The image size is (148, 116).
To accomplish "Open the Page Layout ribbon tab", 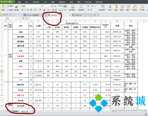I will click(x=36, y=2).
